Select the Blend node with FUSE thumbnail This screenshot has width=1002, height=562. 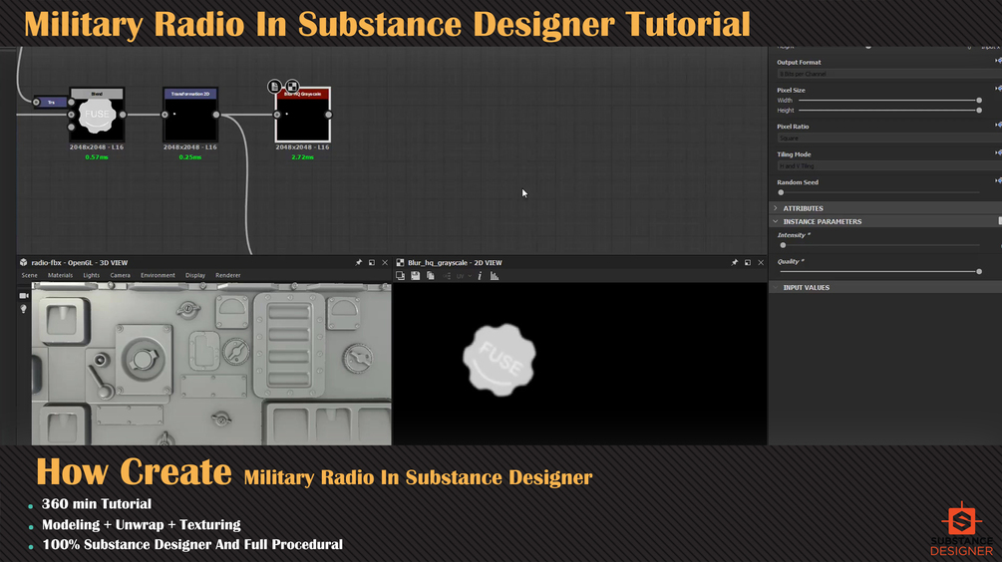pos(97,115)
